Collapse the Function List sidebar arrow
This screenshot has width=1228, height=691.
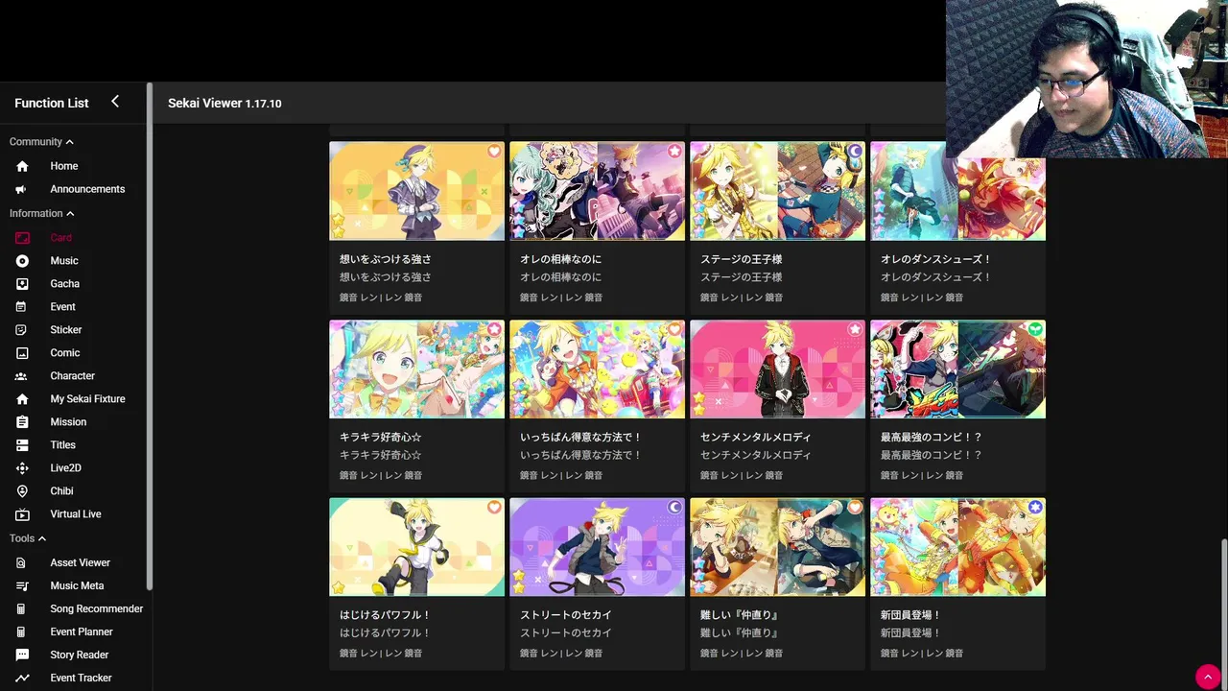(x=115, y=102)
